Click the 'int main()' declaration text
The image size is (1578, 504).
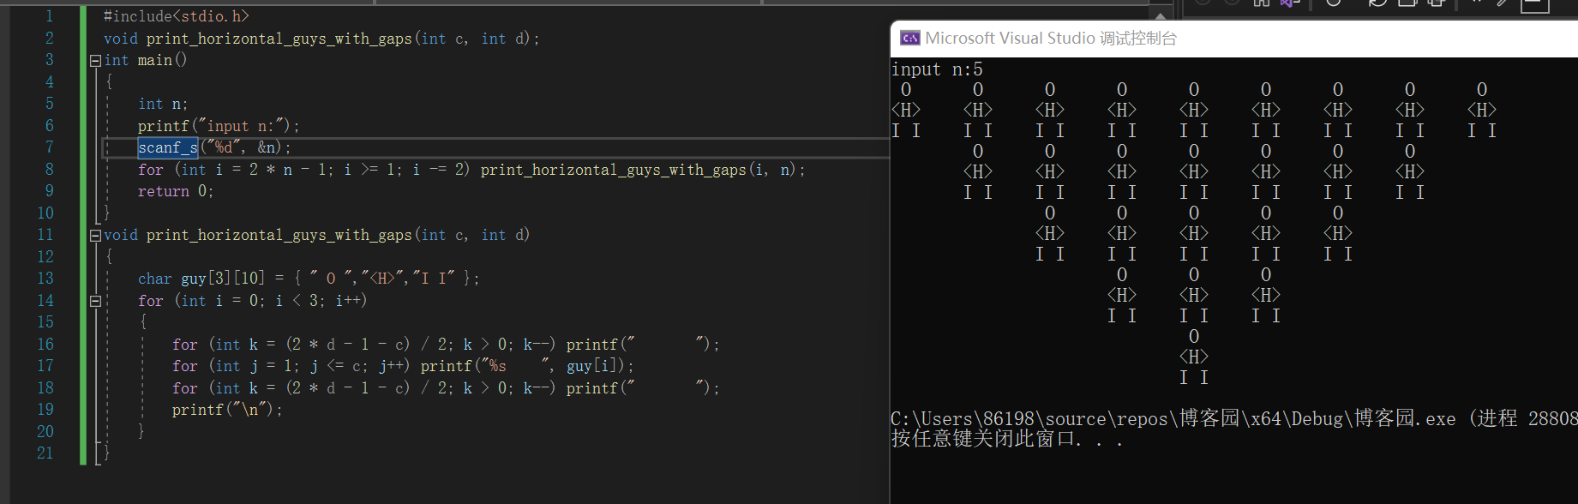(146, 60)
